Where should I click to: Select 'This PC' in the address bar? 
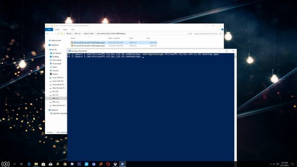69,34
